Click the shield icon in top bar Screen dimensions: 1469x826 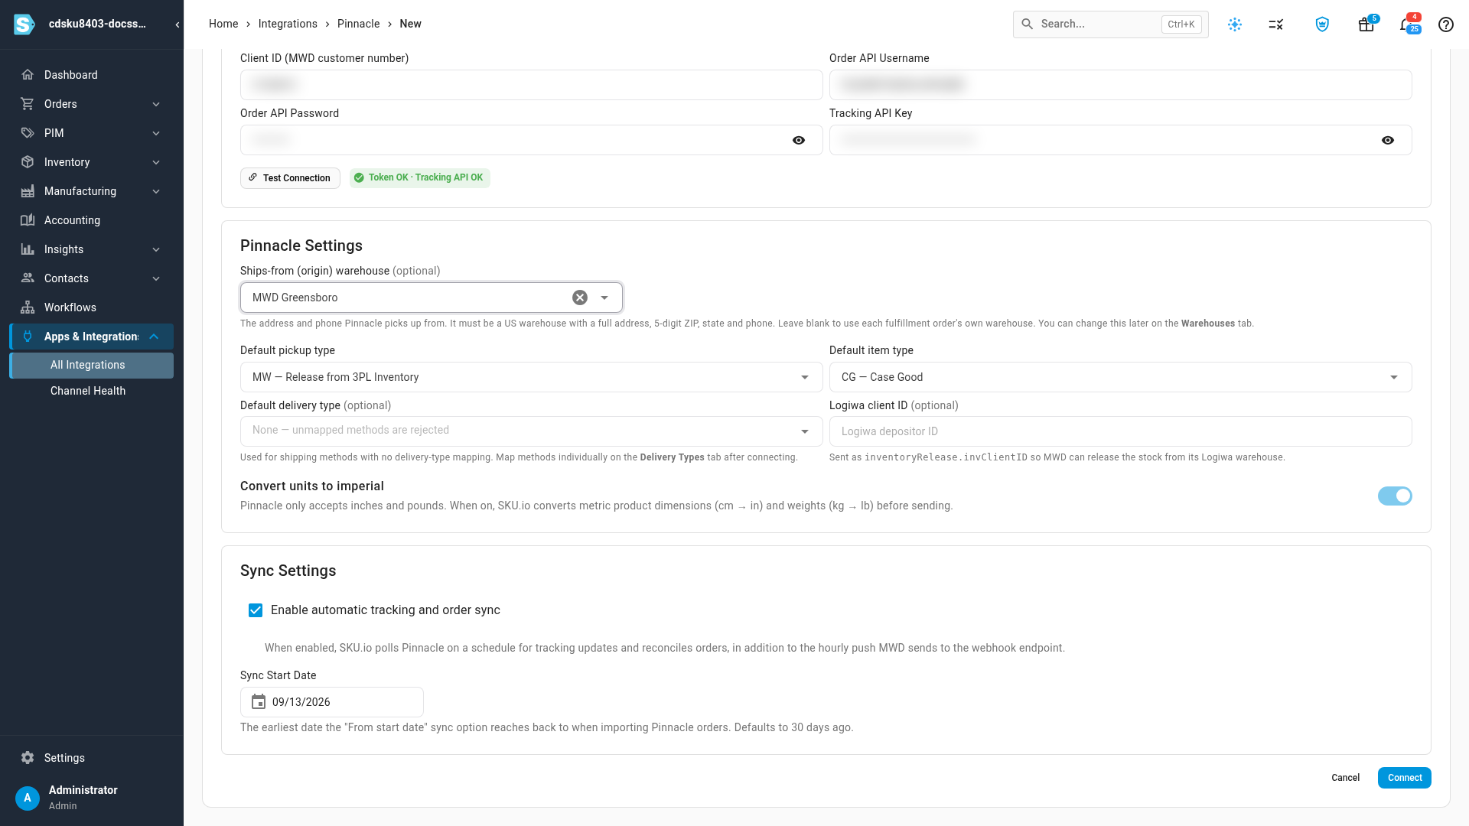coord(1322,24)
